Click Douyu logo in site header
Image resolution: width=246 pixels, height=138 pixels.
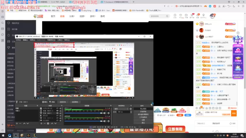(x=38, y=16)
